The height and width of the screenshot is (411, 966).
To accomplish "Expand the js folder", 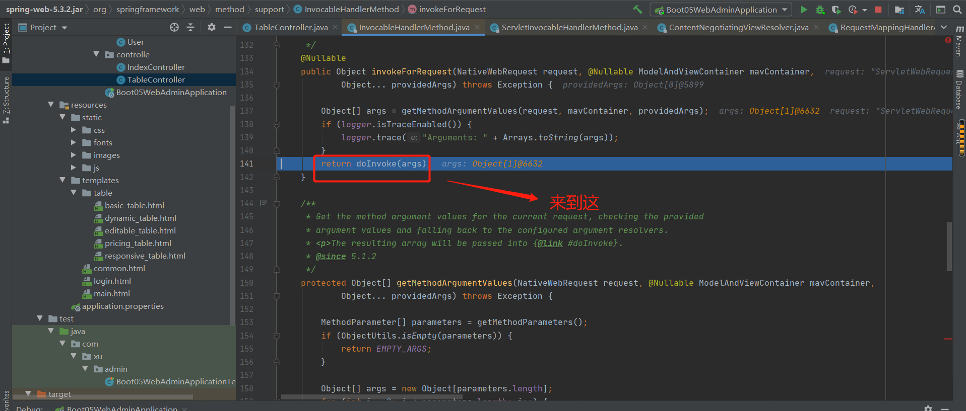I will (74, 168).
